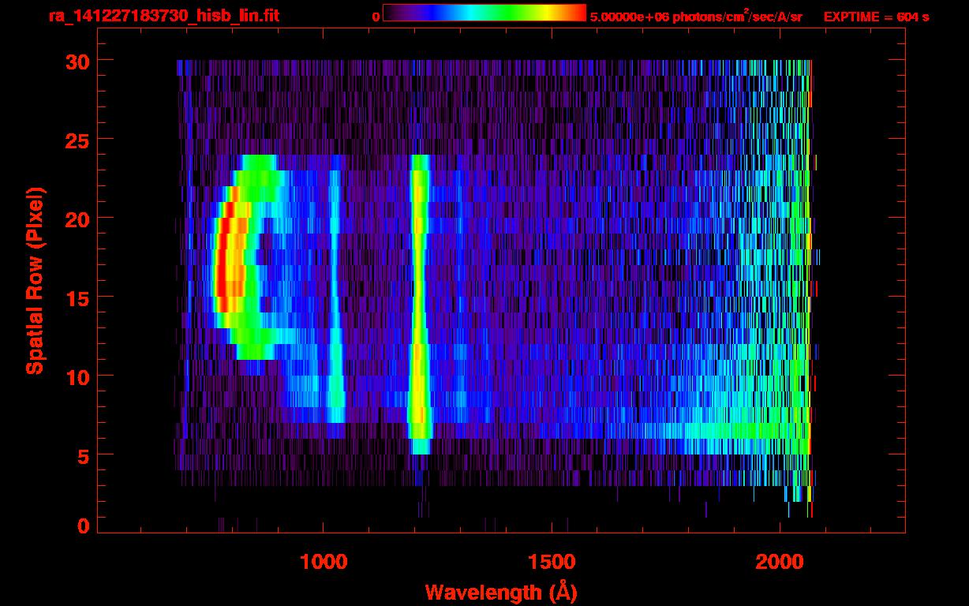The width and height of the screenshot is (969, 606).
Task: Click the 5.00000e+06 photons/cm²/sec/A/sr label
Action: tap(696, 16)
